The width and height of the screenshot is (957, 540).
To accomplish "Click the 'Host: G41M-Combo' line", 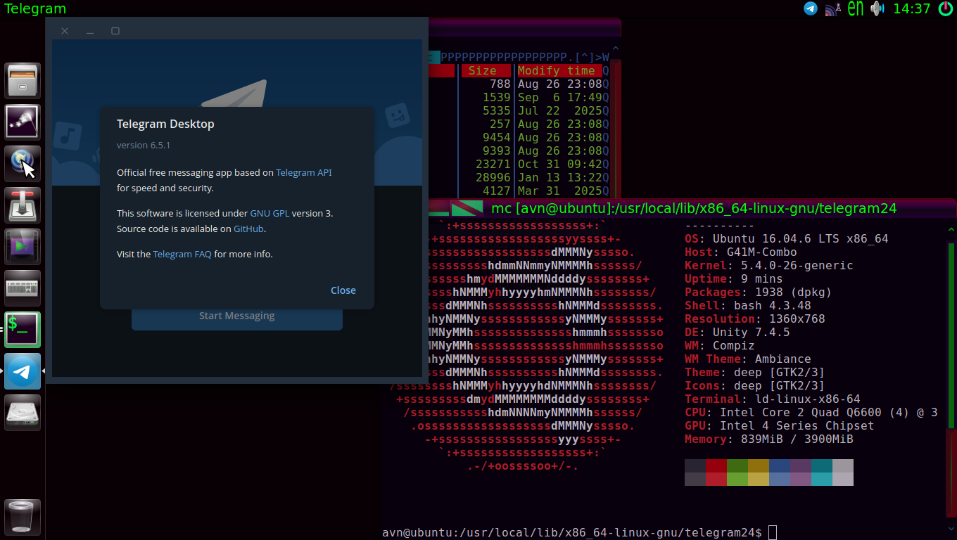I will tap(741, 252).
